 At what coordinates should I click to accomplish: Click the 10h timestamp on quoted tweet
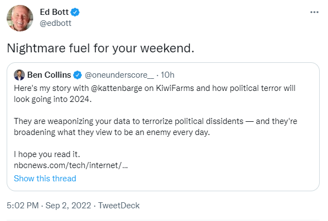point(168,75)
